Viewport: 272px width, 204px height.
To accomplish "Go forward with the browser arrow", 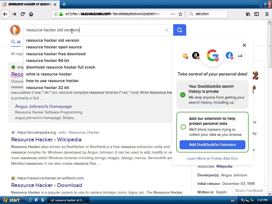I will (x=14, y=14).
